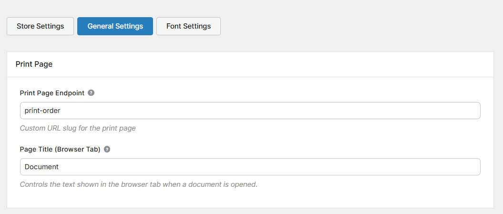This screenshot has height=214, width=503.
Task: Focus the Print Page Endpoint input field
Action: pyautogui.click(x=250, y=111)
